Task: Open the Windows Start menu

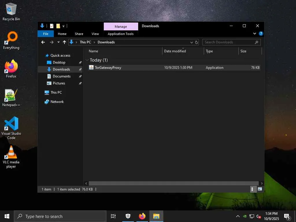Action: tap(7, 216)
